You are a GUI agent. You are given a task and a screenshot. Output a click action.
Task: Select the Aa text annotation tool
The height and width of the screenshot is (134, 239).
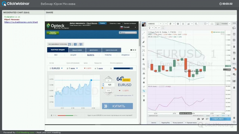(144, 46)
